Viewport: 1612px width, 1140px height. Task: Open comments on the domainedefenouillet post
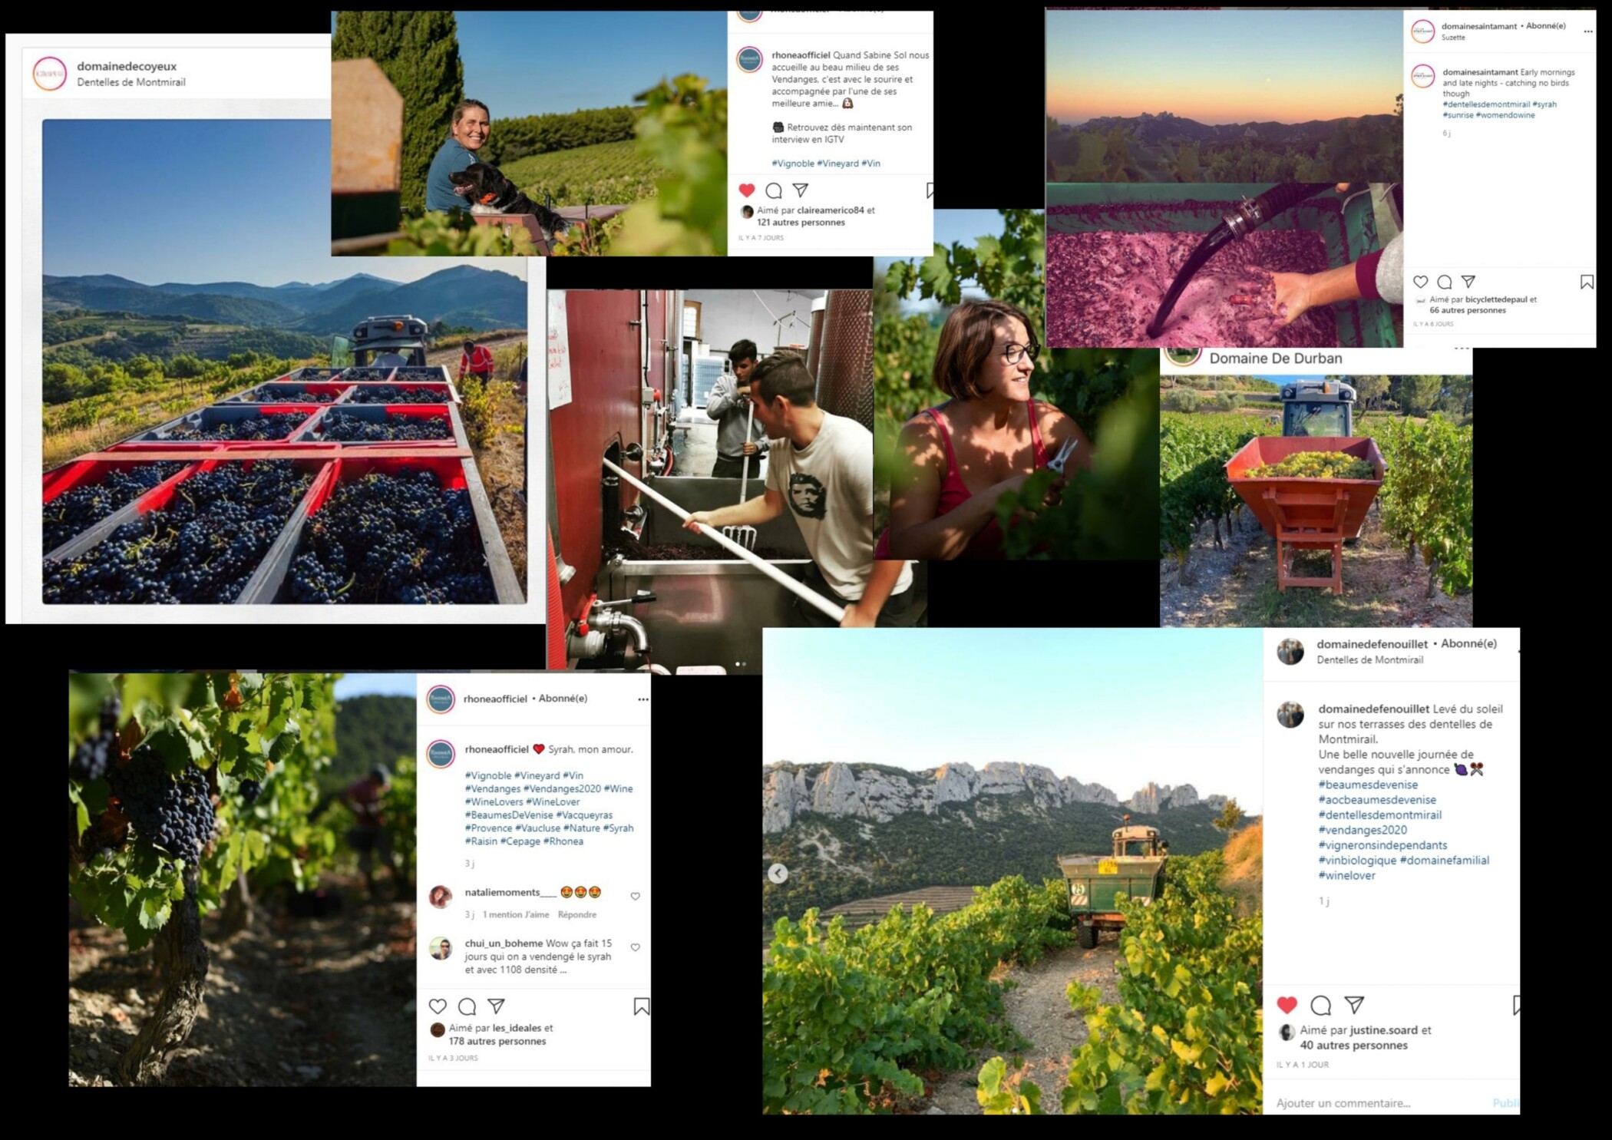tap(1320, 1005)
